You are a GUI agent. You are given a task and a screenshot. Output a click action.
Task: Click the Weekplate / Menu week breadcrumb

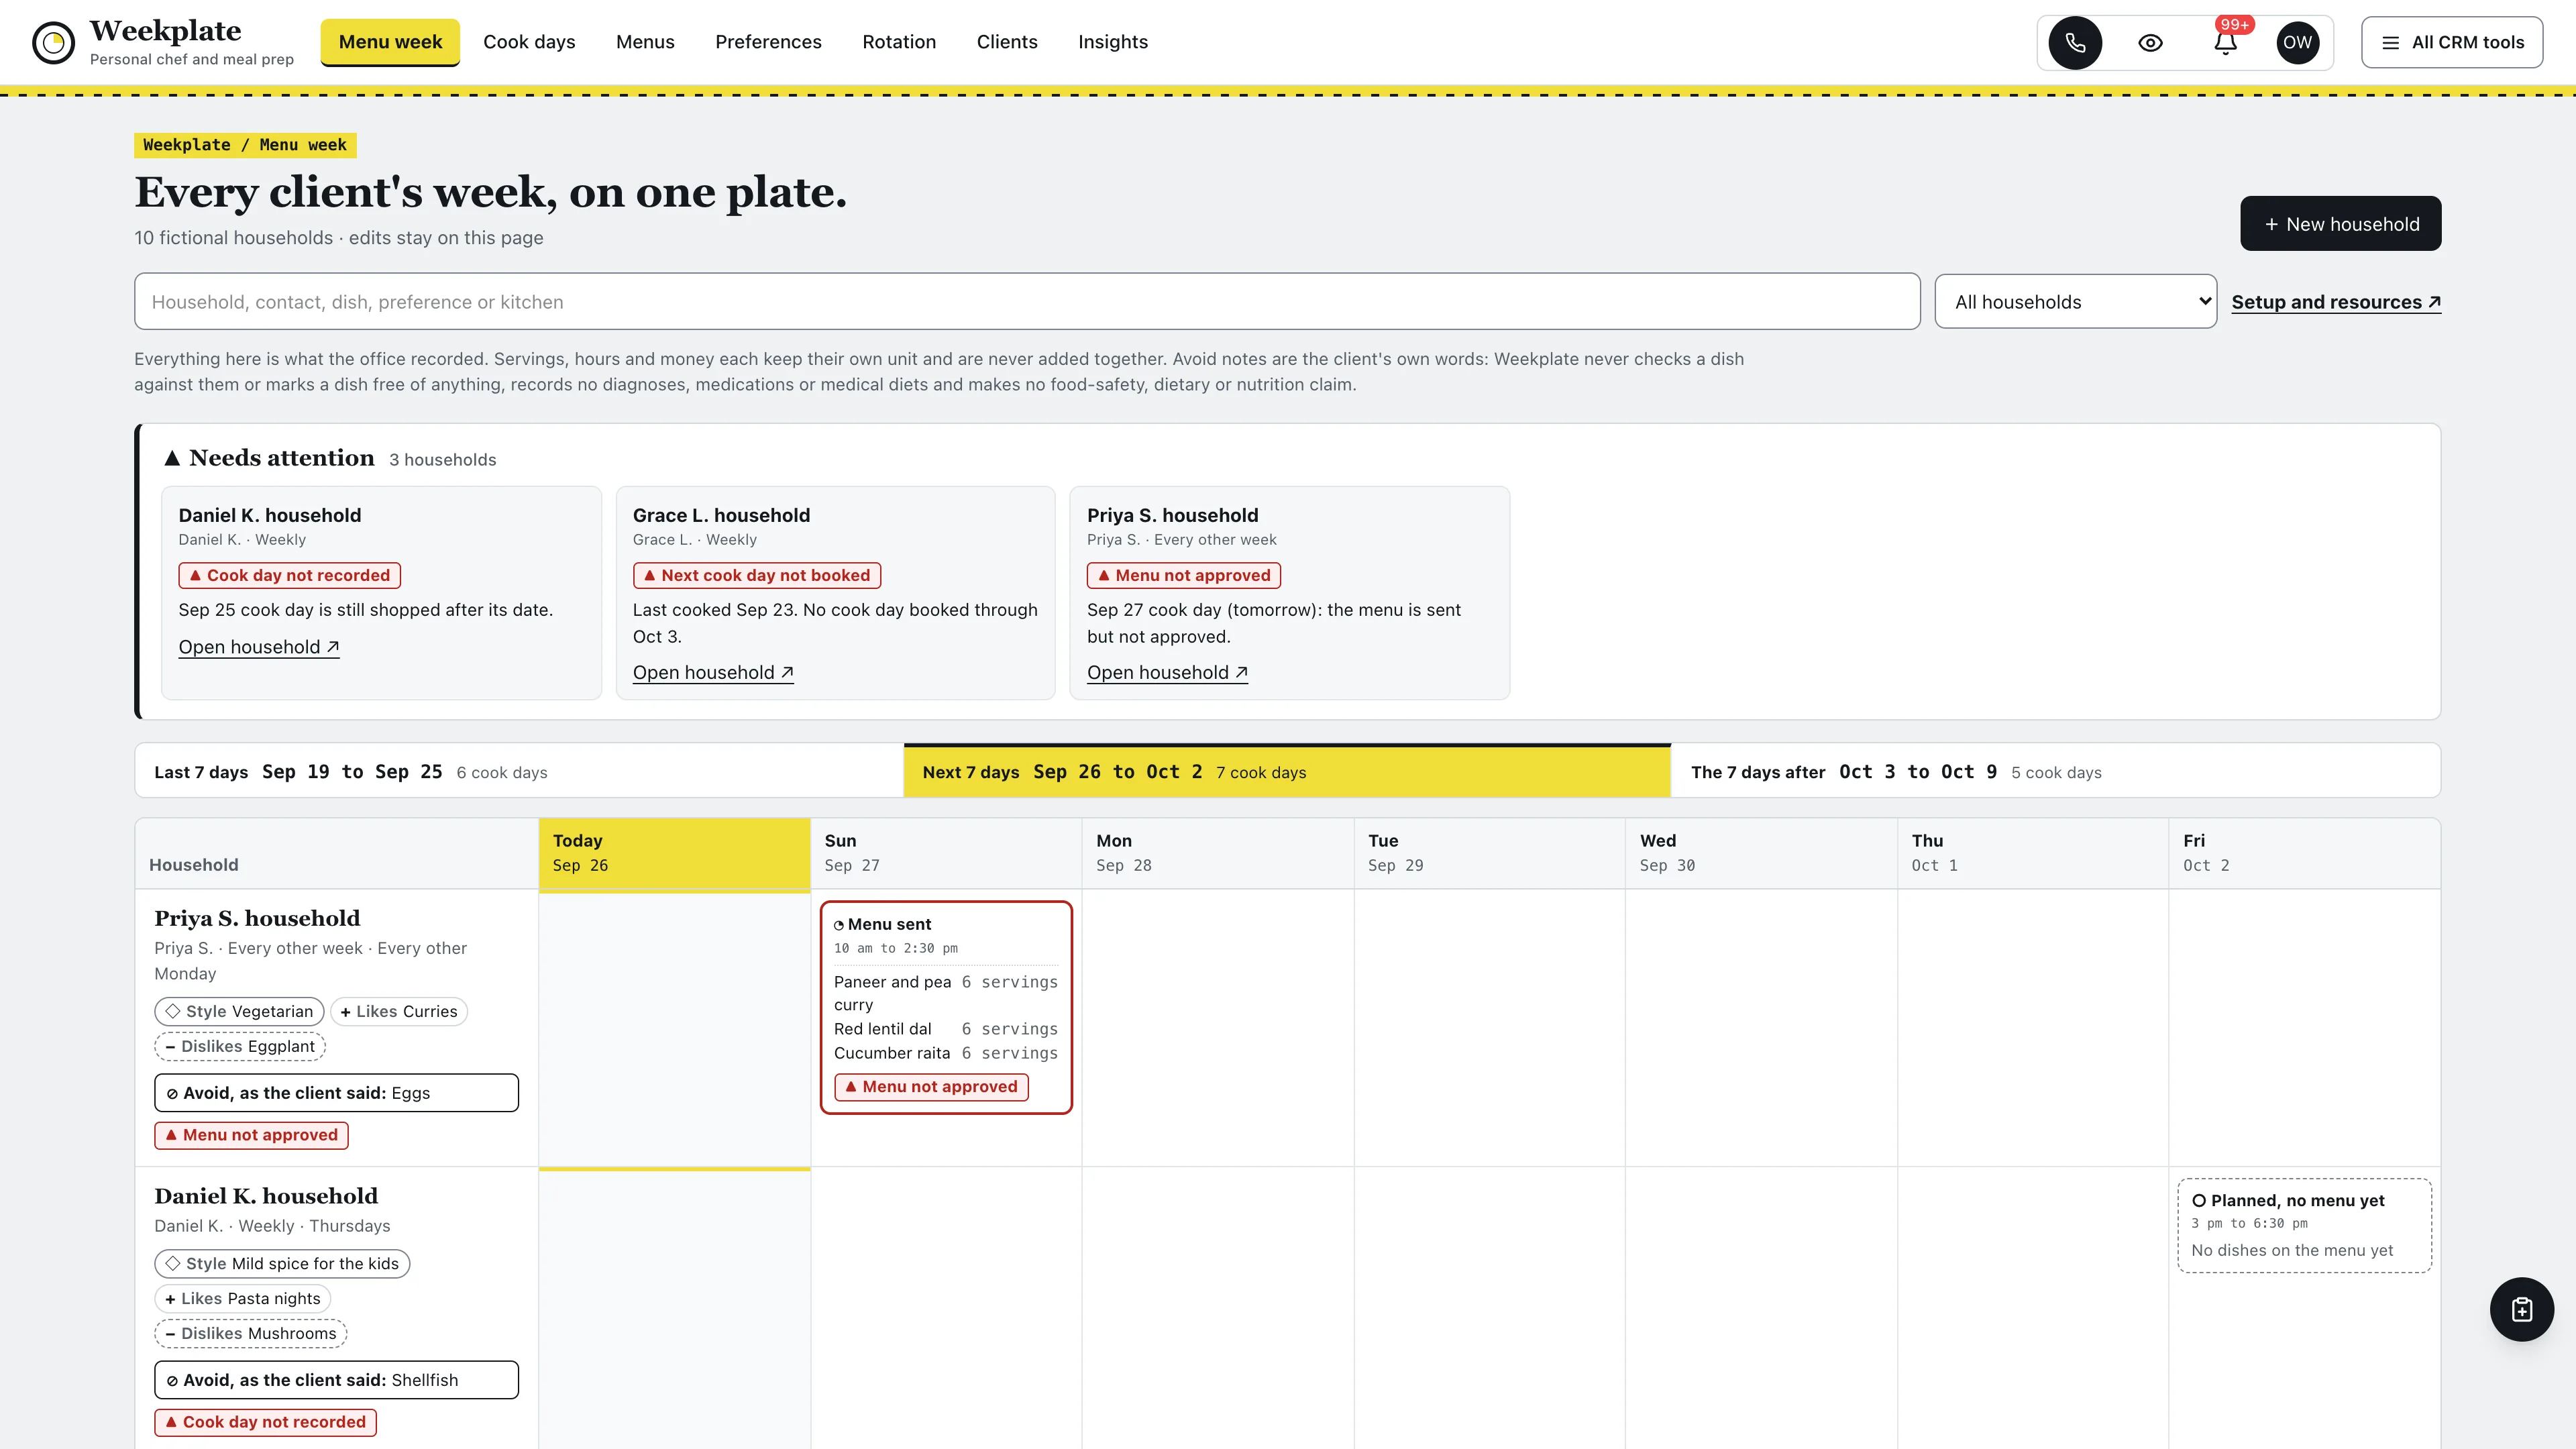pos(245,145)
